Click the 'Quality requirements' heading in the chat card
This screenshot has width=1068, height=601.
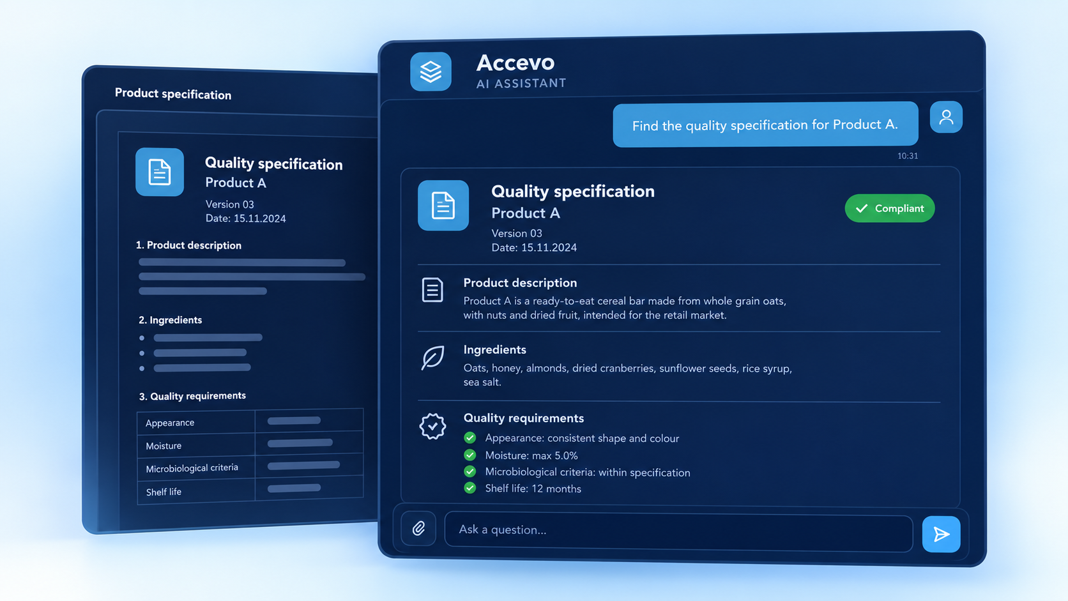tap(524, 418)
